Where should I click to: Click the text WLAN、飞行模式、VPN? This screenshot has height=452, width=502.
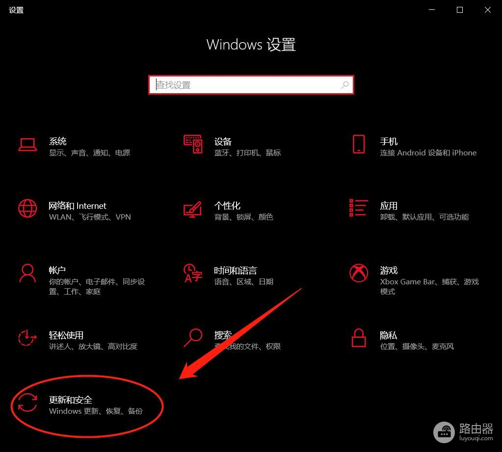click(90, 217)
